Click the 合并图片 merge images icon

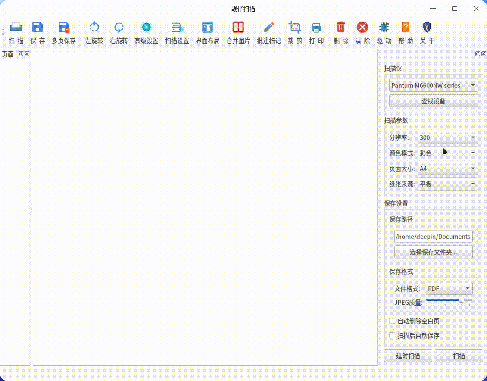tap(238, 27)
